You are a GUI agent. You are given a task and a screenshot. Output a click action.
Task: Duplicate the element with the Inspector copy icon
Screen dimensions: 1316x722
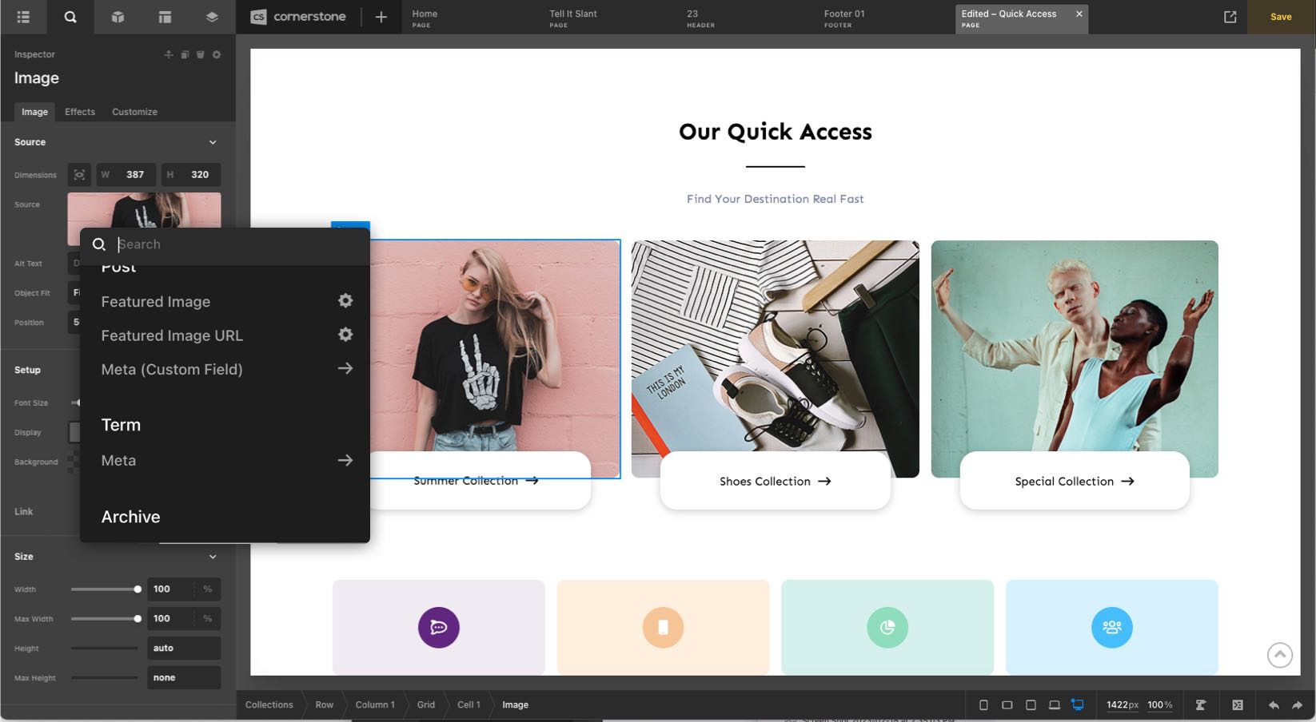coord(185,55)
